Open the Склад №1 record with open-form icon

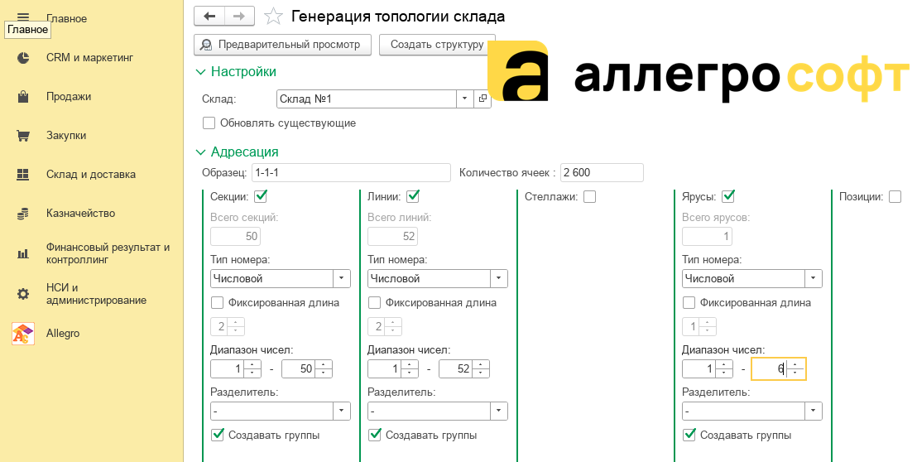[483, 99]
